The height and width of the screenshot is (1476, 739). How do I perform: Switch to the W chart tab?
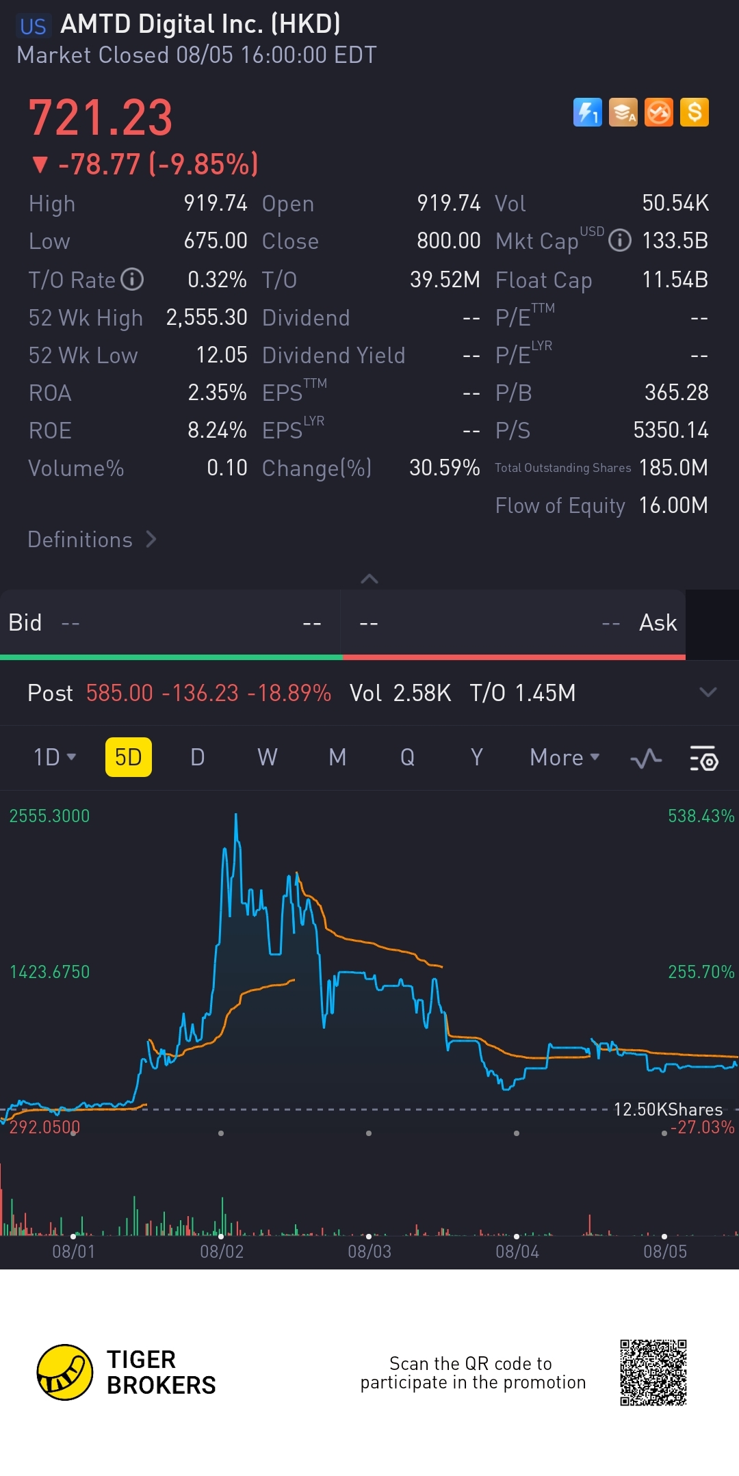click(x=268, y=757)
